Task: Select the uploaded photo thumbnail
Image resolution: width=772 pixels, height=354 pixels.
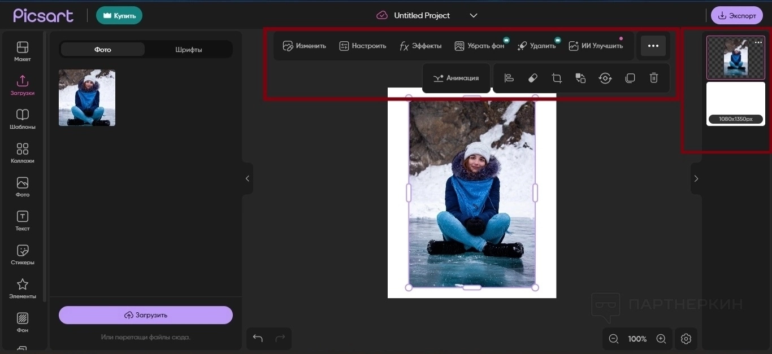Action: [87, 98]
